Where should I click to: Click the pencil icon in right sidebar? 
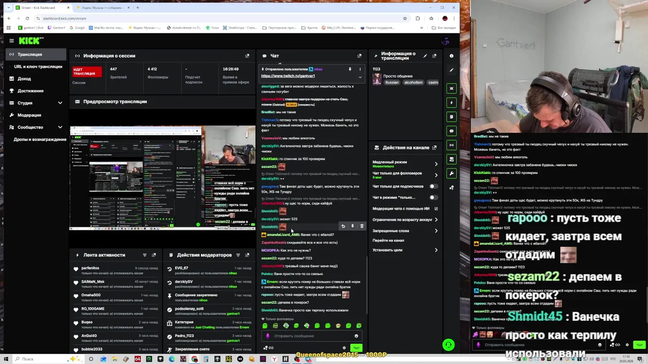[x=452, y=70]
